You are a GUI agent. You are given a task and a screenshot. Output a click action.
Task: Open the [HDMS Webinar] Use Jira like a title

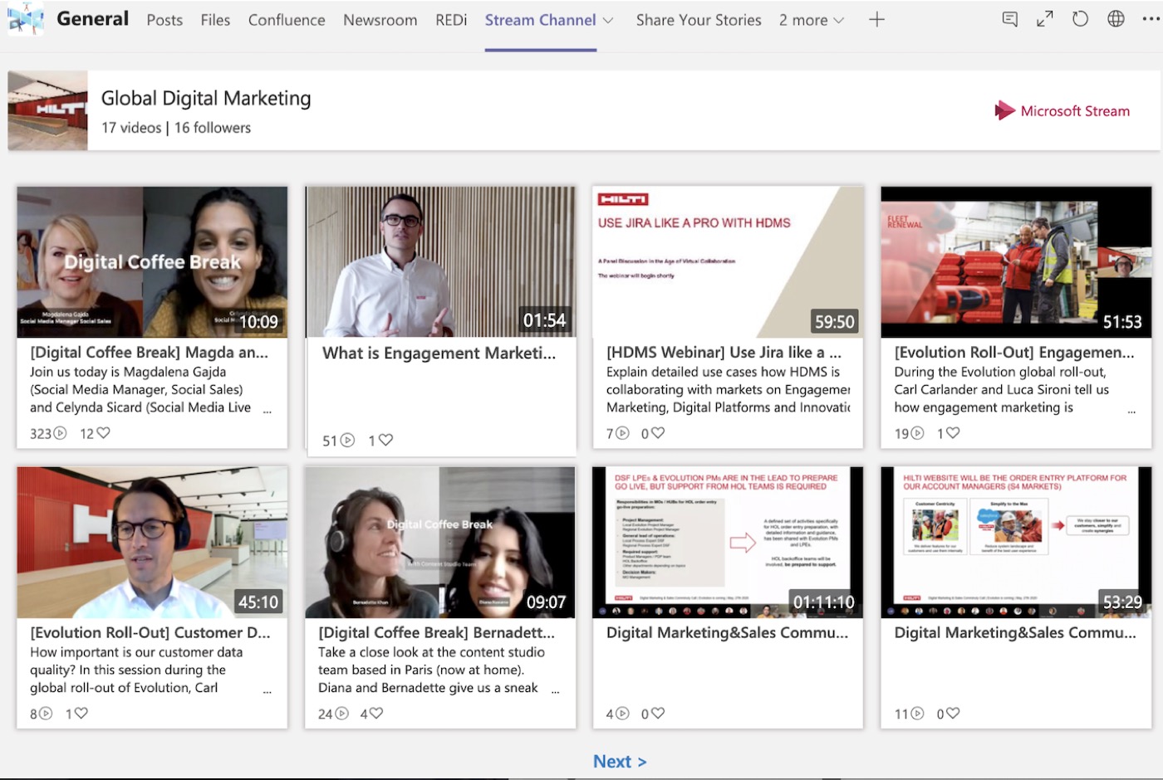[x=724, y=353]
